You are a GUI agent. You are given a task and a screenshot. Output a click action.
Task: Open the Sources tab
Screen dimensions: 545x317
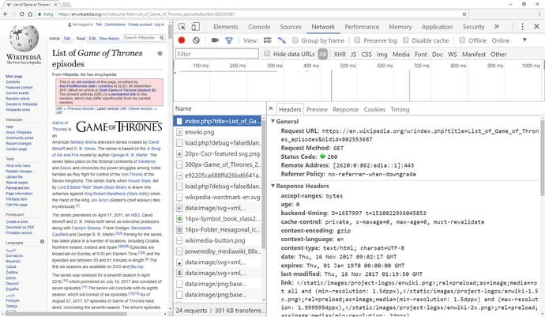[x=291, y=27]
